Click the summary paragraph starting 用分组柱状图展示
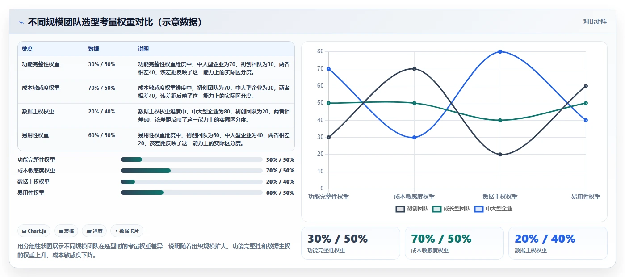 [154, 251]
